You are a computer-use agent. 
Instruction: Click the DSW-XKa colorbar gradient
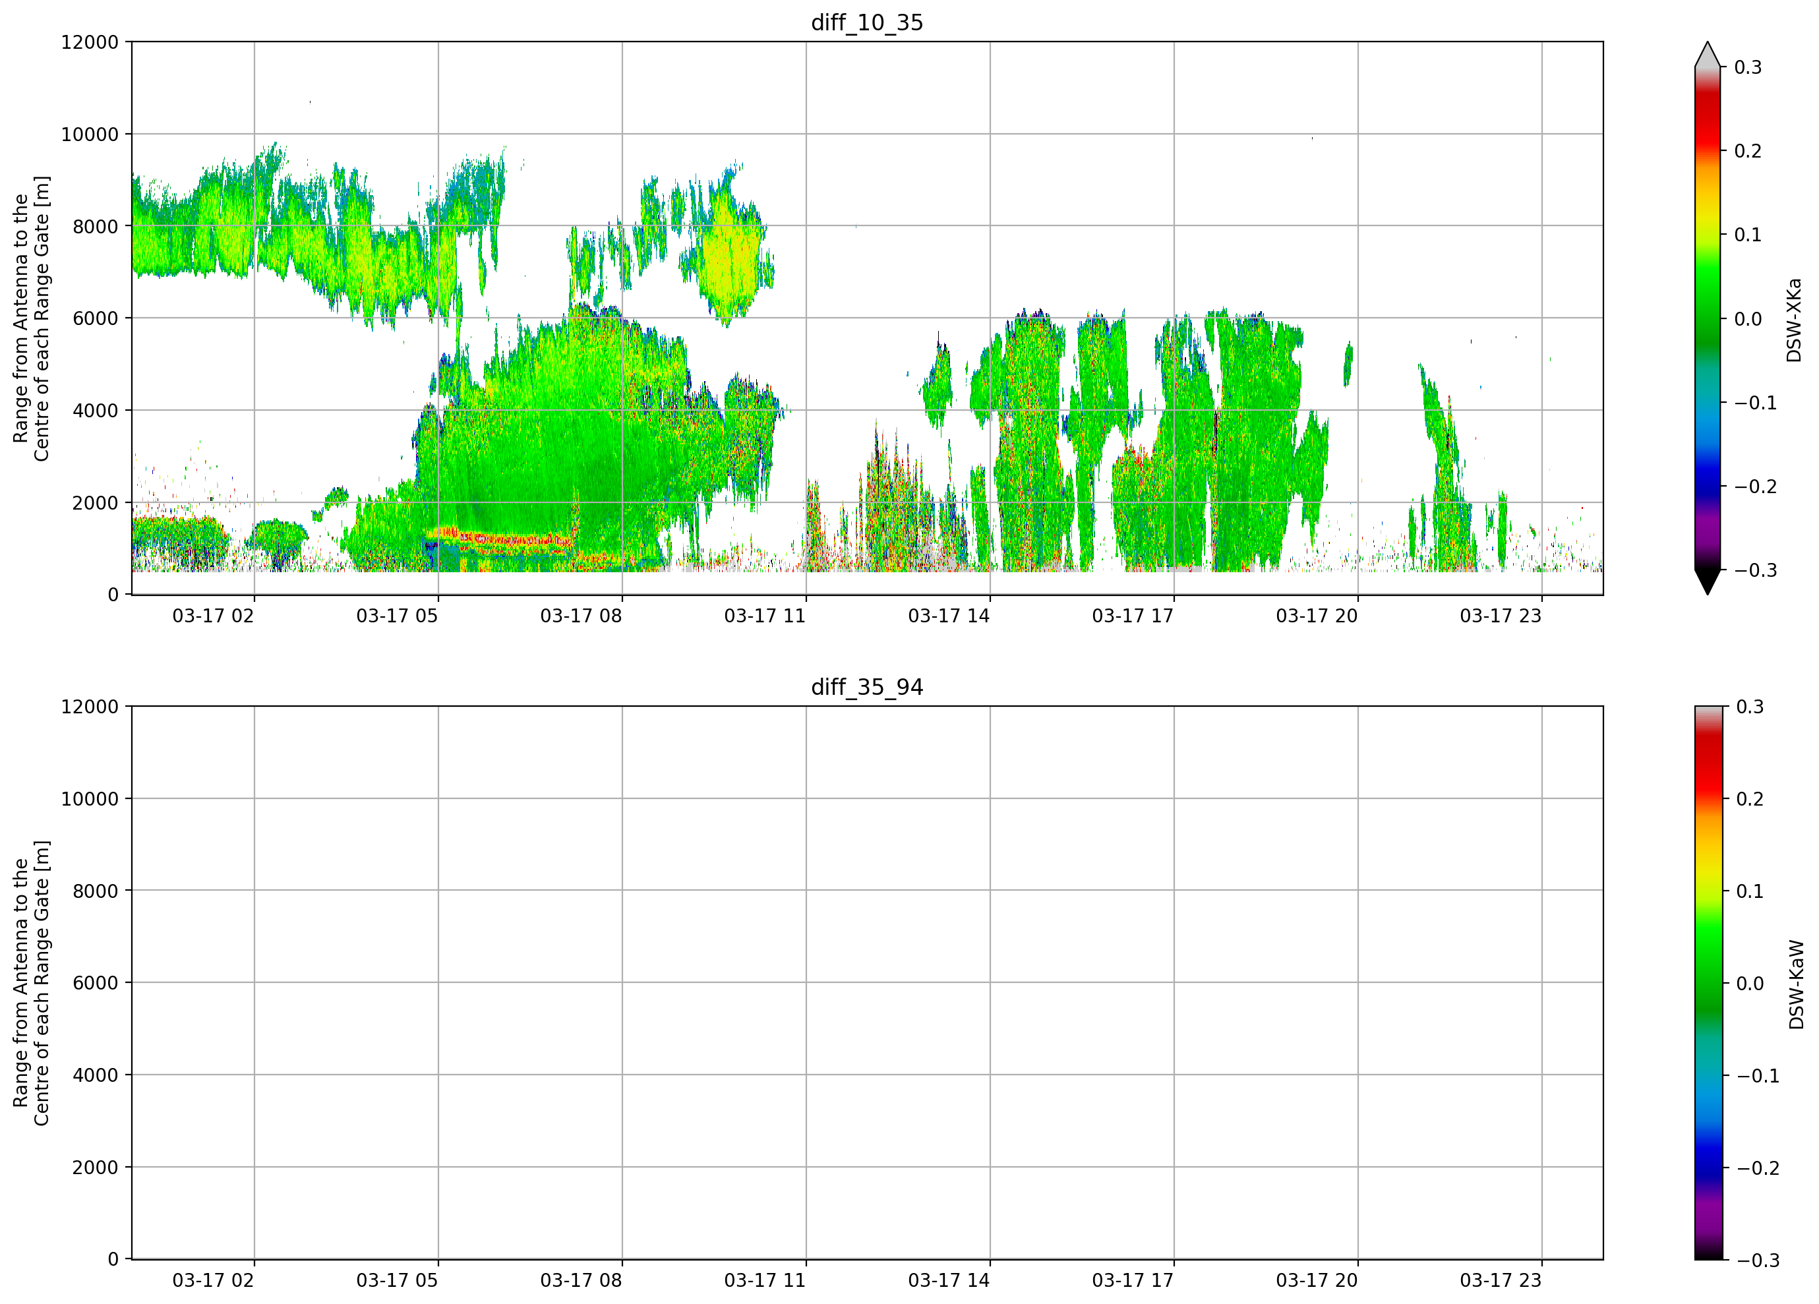(1708, 318)
